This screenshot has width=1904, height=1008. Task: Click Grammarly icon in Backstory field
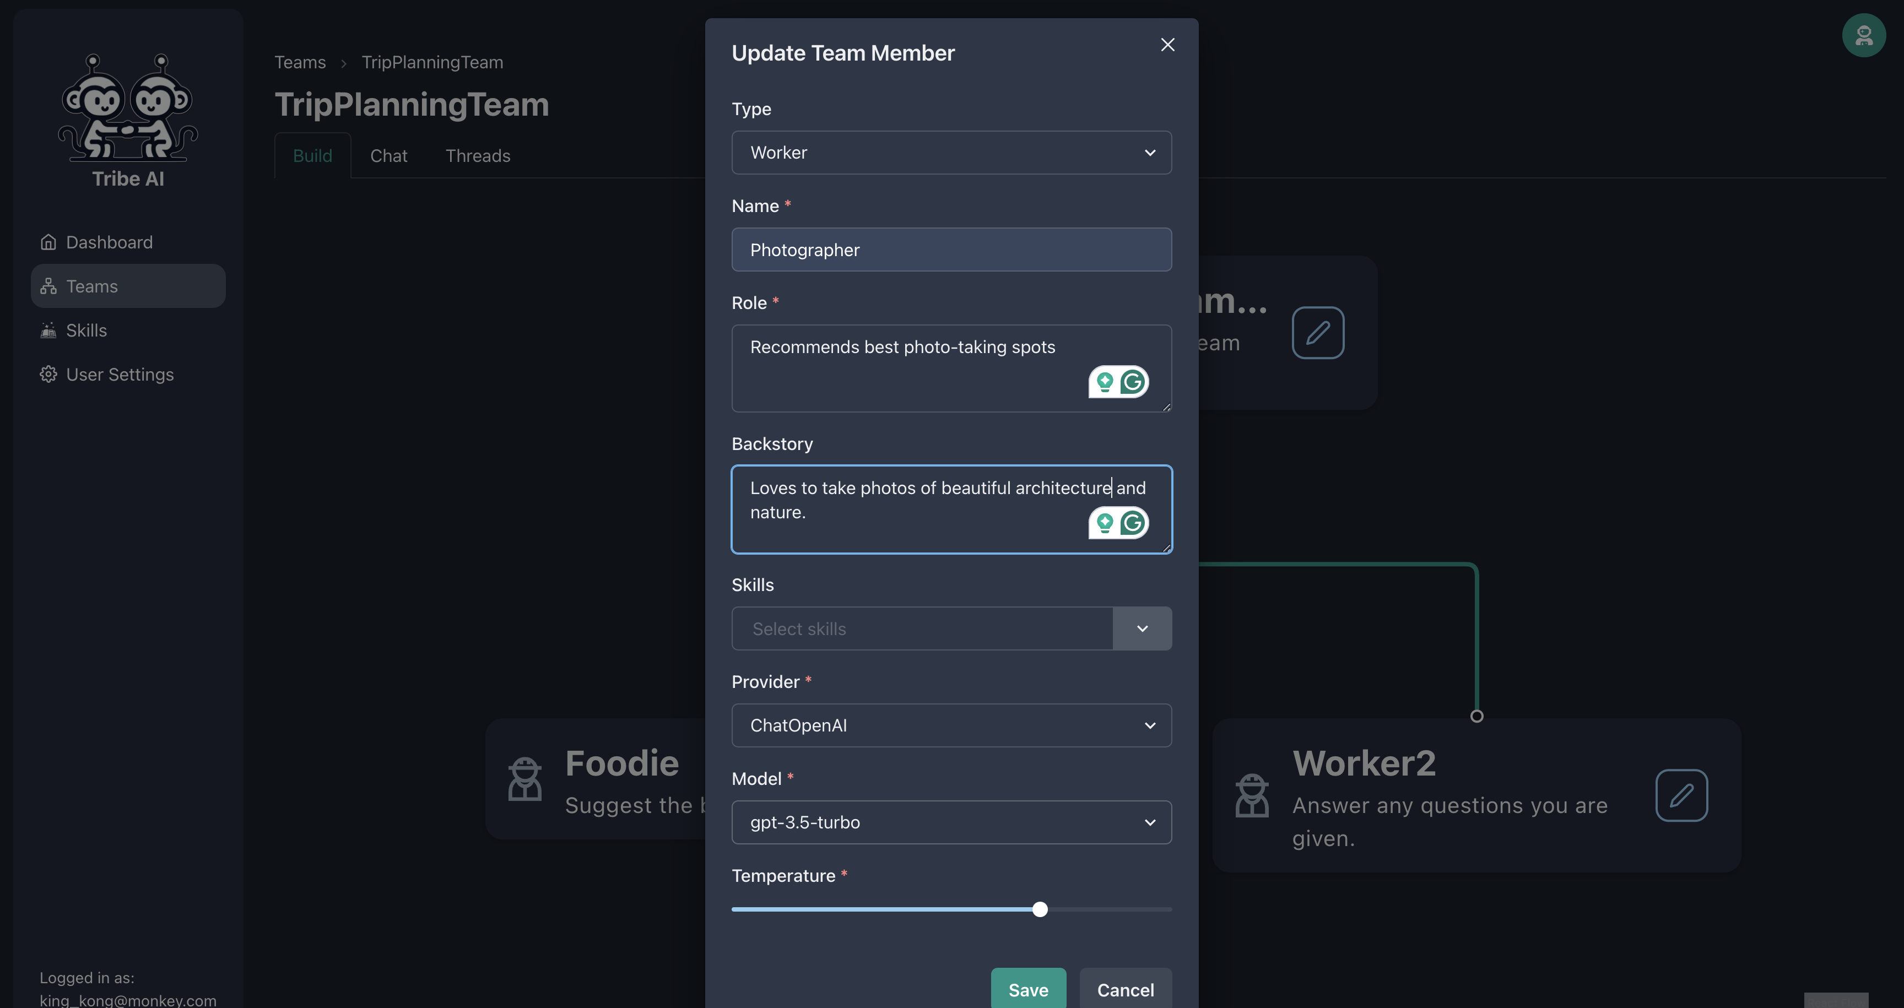[1132, 523]
